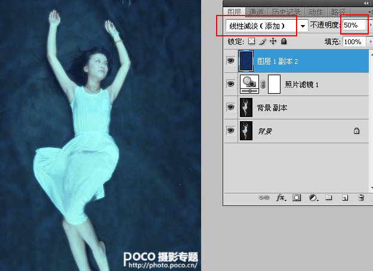Add a layer mask
The height and width of the screenshot is (271, 373).
[297, 198]
